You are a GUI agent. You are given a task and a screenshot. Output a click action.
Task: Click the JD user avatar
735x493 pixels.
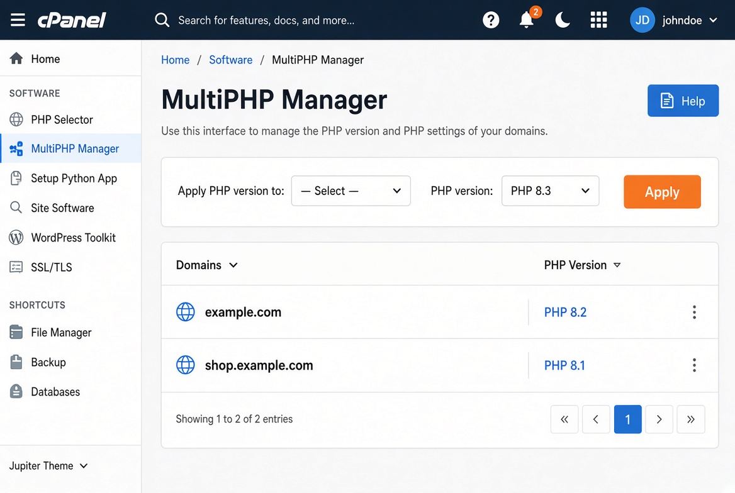642,20
